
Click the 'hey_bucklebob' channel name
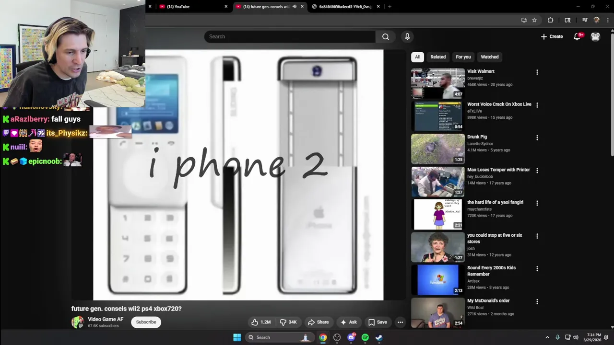click(x=480, y=176)
